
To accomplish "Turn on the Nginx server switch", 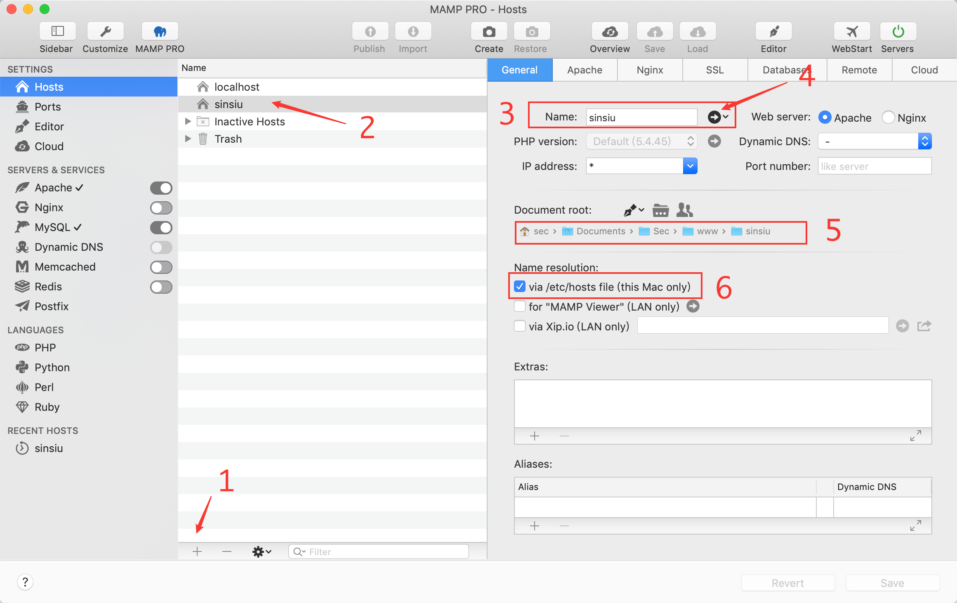I will pyautogui.click(x=161, y=208).
